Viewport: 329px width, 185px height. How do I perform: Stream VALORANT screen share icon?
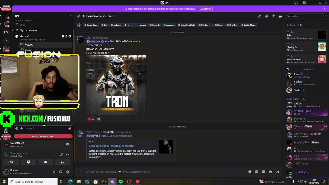tap(68, 145)
